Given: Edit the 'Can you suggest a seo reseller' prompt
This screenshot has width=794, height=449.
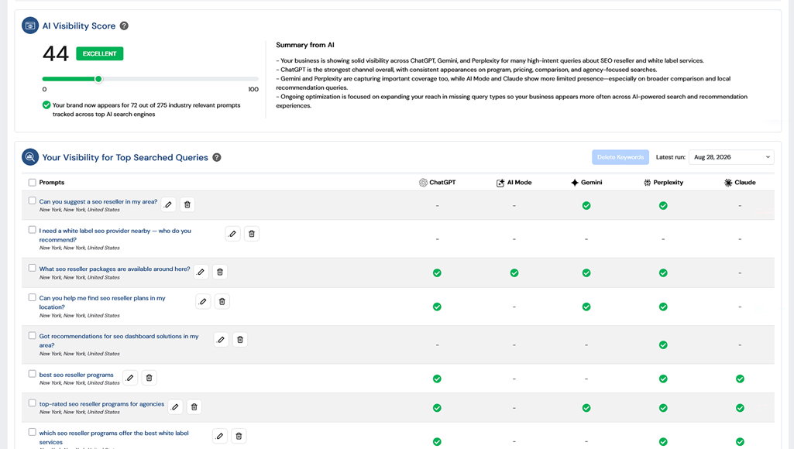Looking at the screenshot, I should (169, 204).
